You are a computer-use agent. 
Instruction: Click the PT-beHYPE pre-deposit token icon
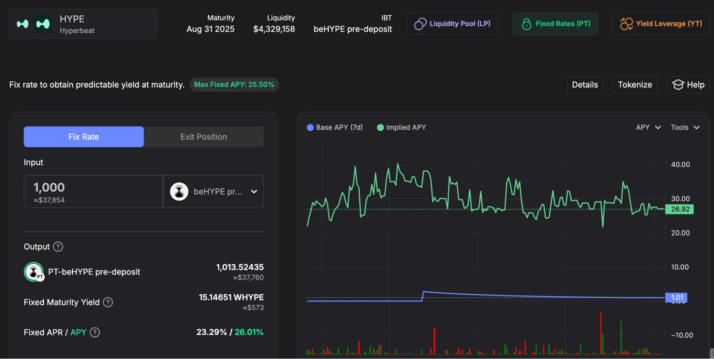(34, 272)
